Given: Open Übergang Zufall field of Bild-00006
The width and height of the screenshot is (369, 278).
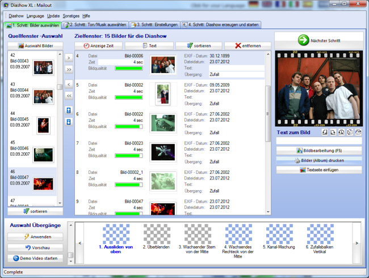Looking at the screenshot, I should [x=237, y=74].
